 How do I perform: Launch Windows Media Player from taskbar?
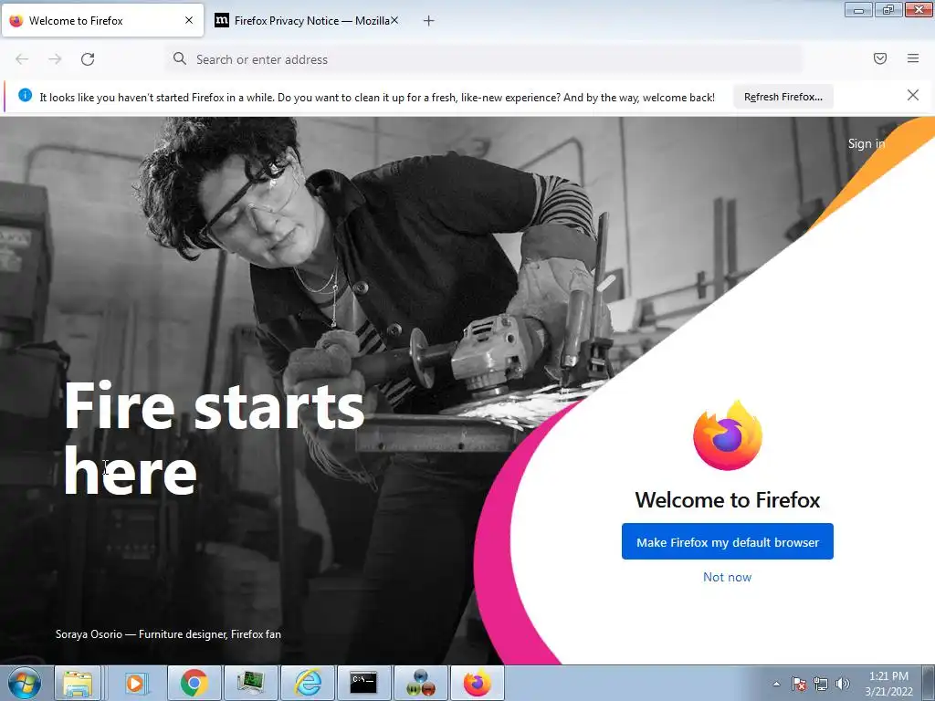(x=135, y=683)
